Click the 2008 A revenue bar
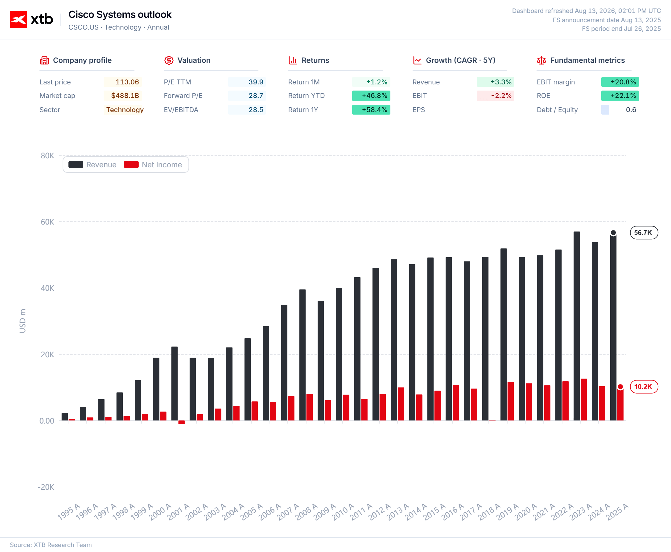 pyautogui.click(x=303, y=355)
